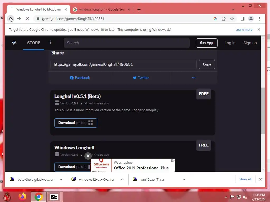The height and width of the screenshot is (202, 270).
Task: Switch to the Windows Longhell tab
Action: pyautogui.click(x=38, y=9)
